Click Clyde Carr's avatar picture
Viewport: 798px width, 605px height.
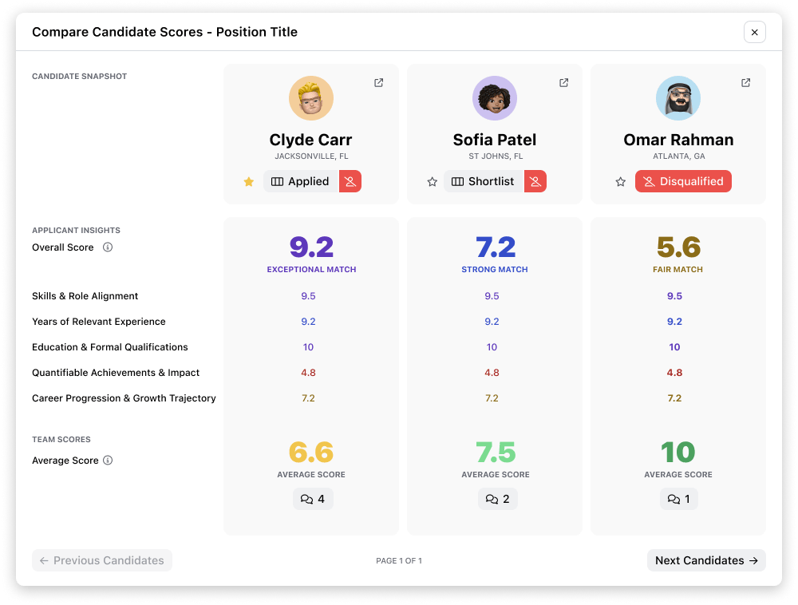pos(311,98)
